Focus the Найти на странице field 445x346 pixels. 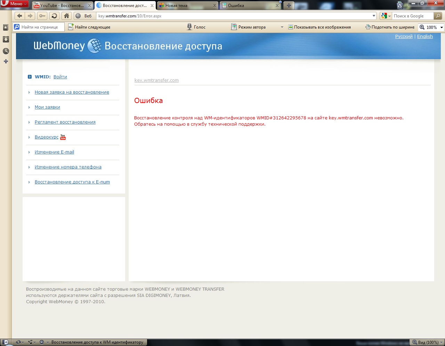click(x=39, y=27)
